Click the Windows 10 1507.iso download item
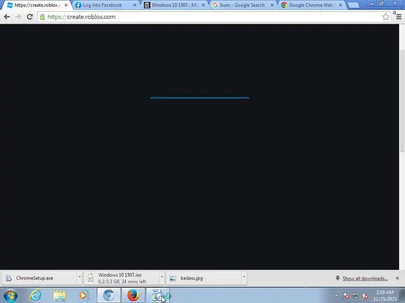 [121, 278]
